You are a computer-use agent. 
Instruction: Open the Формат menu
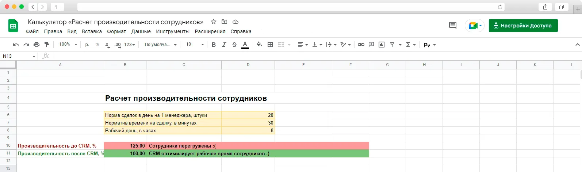(116, 31)
